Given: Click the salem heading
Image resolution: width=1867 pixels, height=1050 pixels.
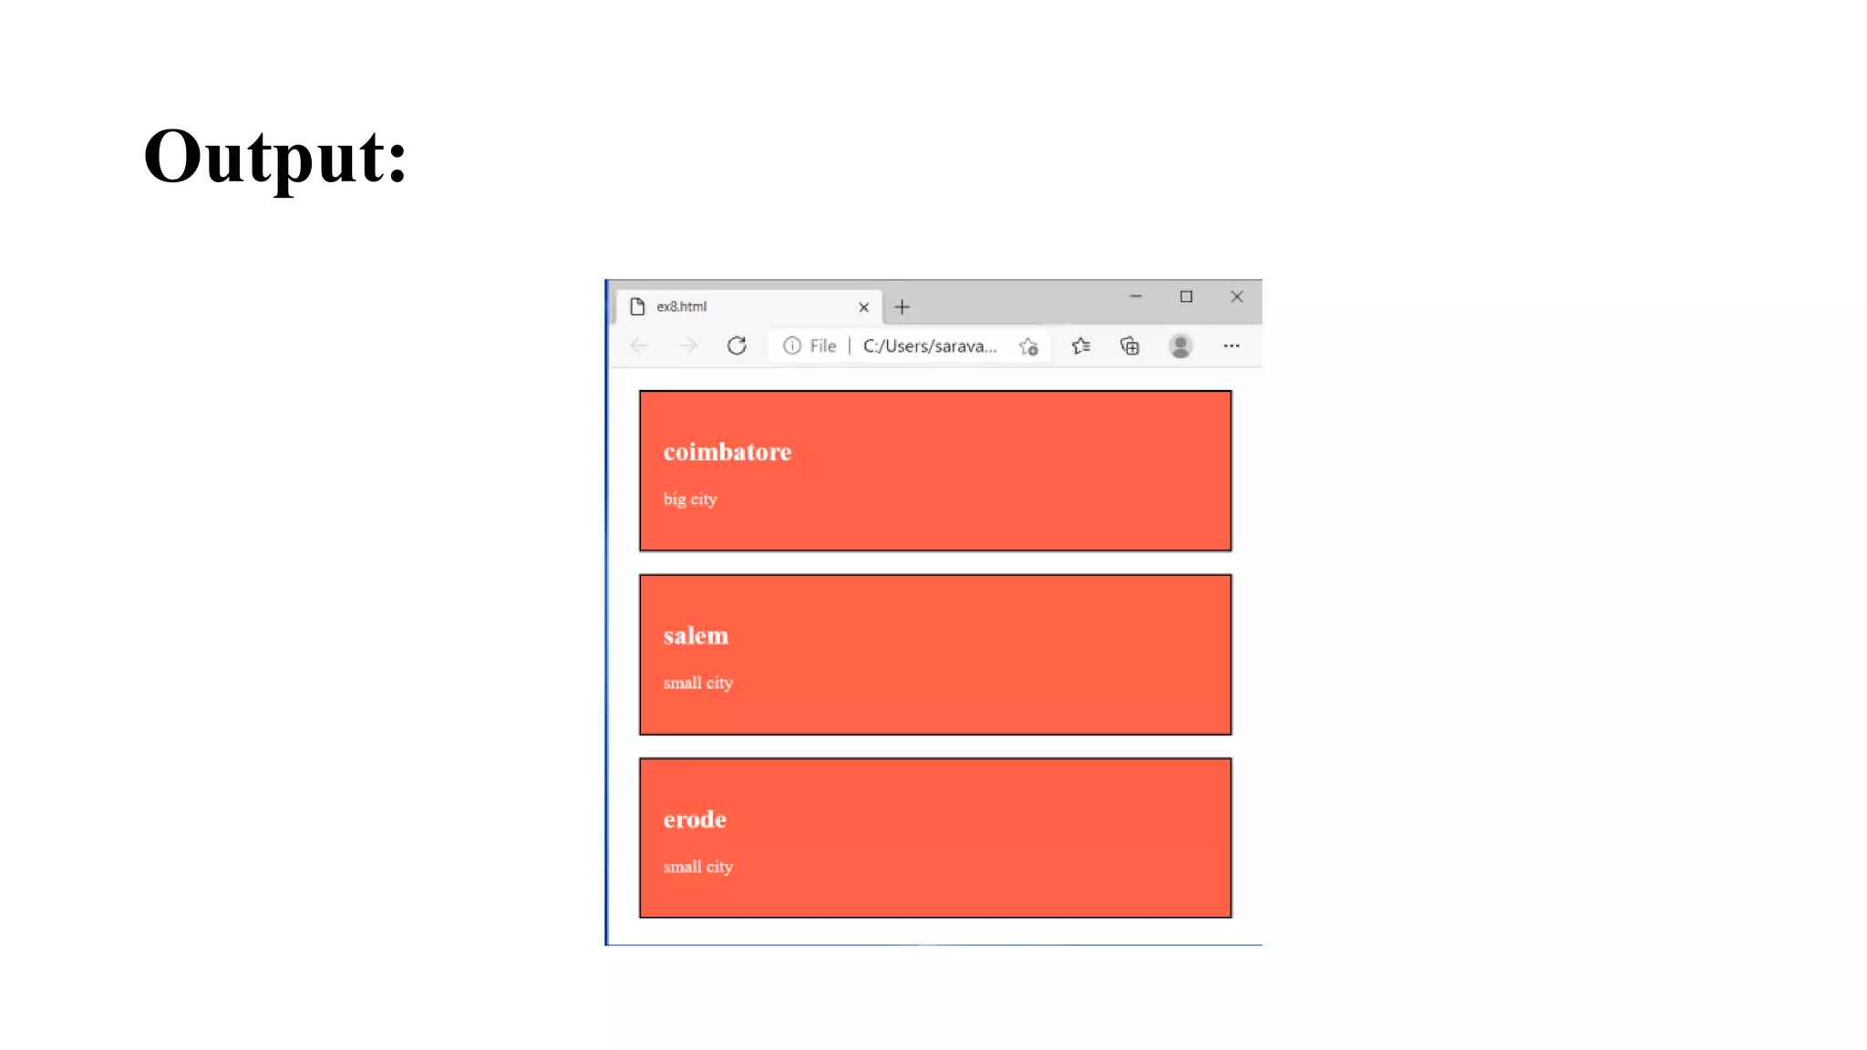Looking at the screenshot, I should tap(696, 635).
